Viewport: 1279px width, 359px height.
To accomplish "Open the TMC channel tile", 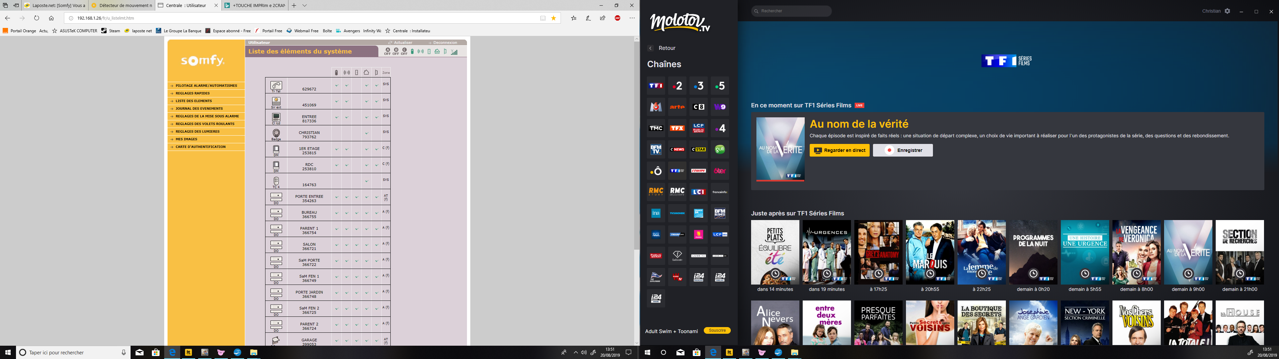I will tap(656, 128).
